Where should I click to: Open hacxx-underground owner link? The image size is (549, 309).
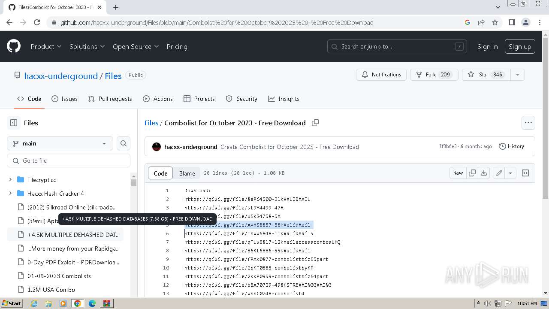(x=61, y=76)
